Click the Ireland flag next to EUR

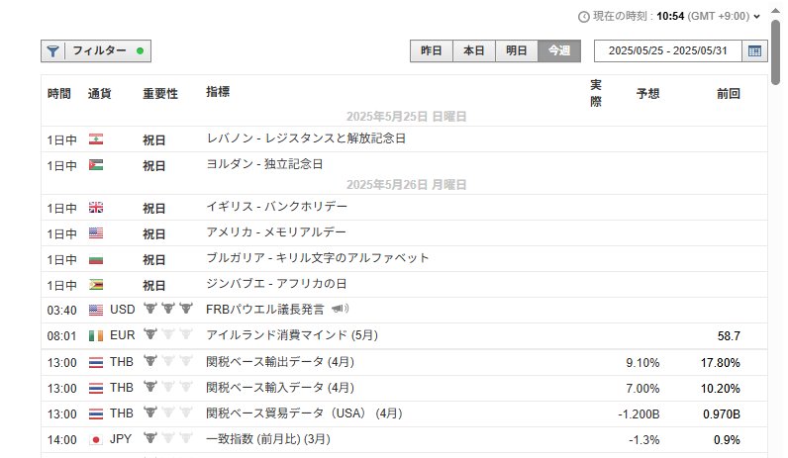[x=96, y=335]
